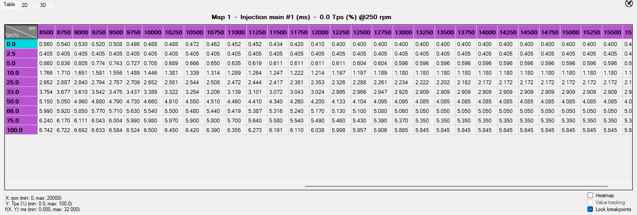Select cell value 0.560 in first row
This screenshot has height=215, width=637.
pos(46,44)
